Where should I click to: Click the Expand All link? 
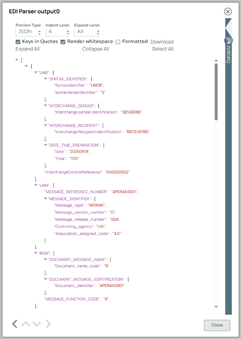(x=28, y=49)
